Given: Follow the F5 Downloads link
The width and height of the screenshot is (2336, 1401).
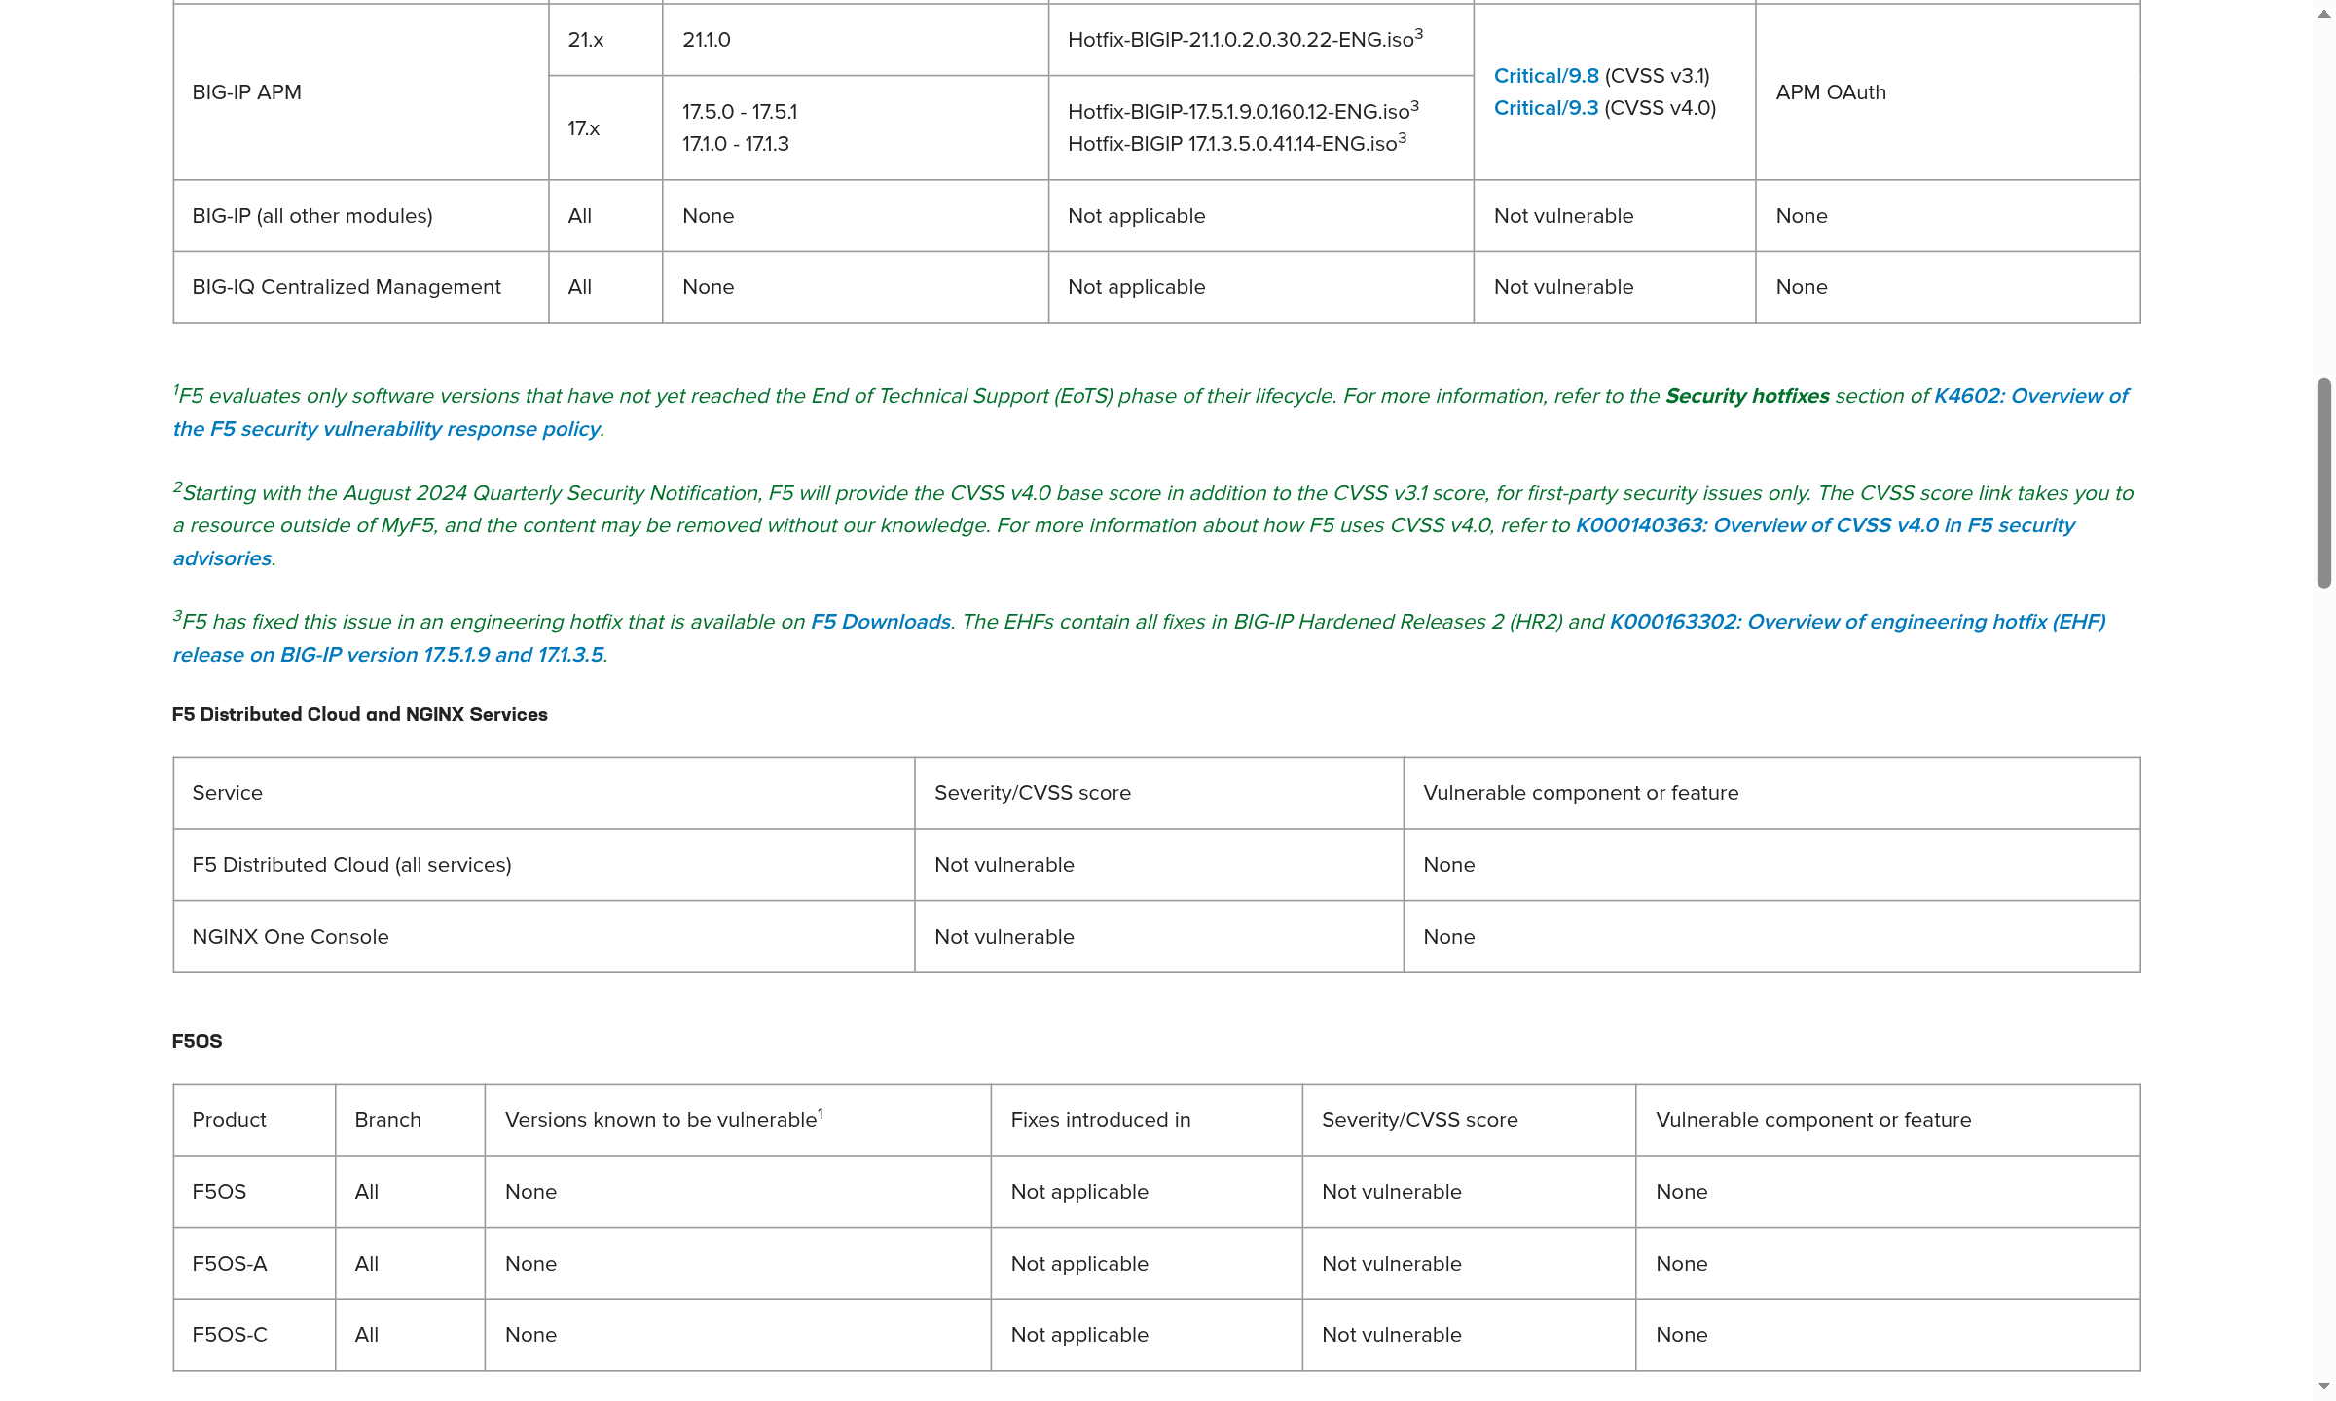Looking at the screenshot, I should click(x=881, y=622).
